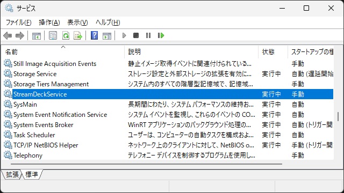Screen dimensions: 344x193
Task: Click the Back arrow toolbar icon
Action: pos(8,35)
